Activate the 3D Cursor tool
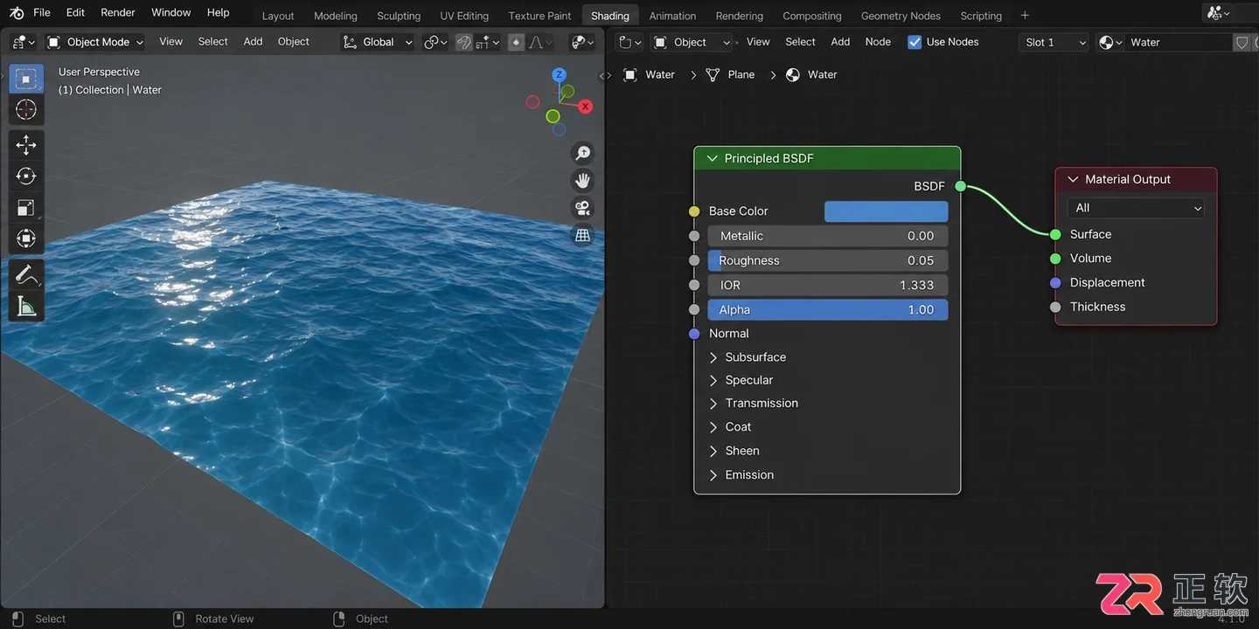 tap(26, 110)
